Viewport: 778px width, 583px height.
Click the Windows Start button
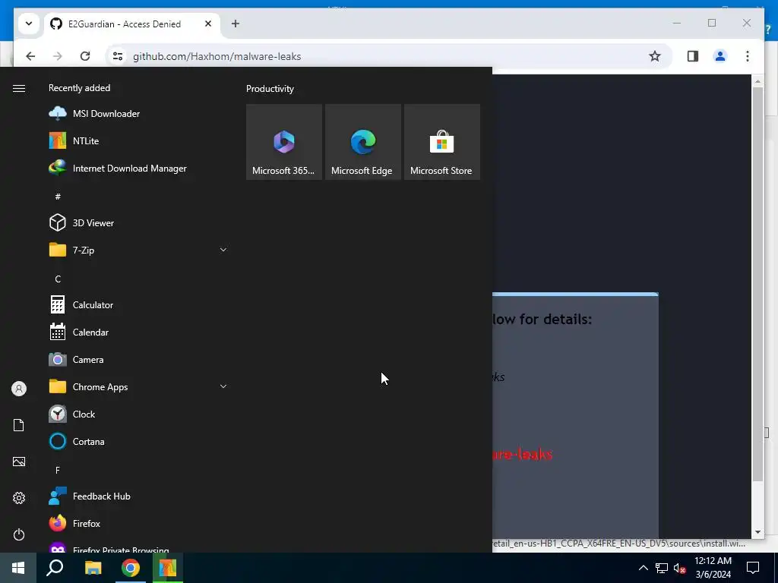[x=18, y=568]
